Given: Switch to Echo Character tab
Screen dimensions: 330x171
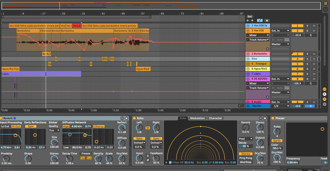Looking at the screenshot, I should [215, 118].
